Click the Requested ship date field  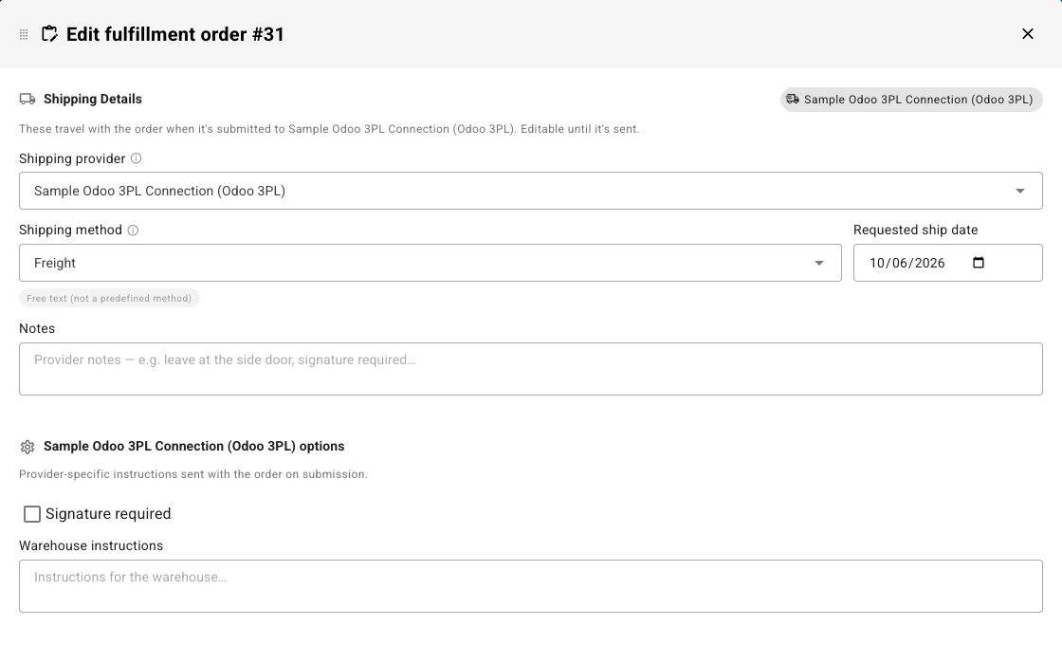click(947, 263)
